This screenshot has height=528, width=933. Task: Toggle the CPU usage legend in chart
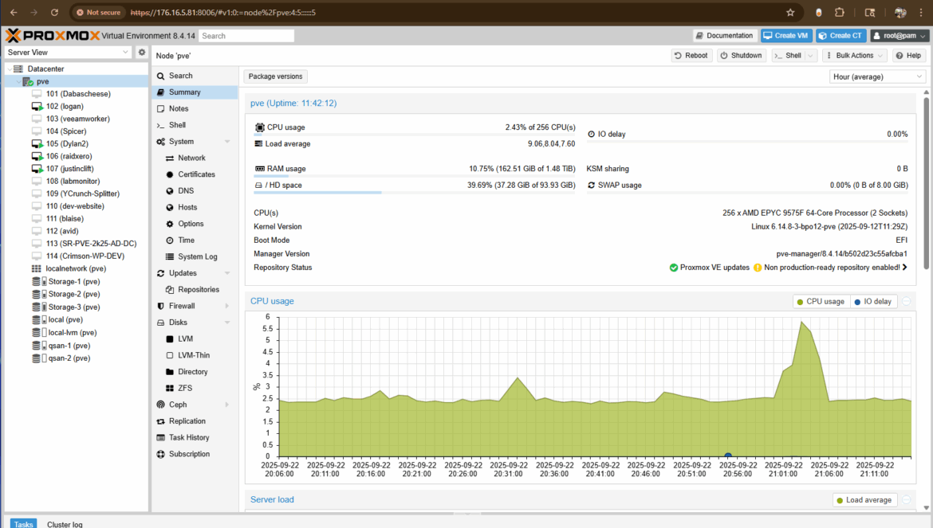click(x=820, y=302)
